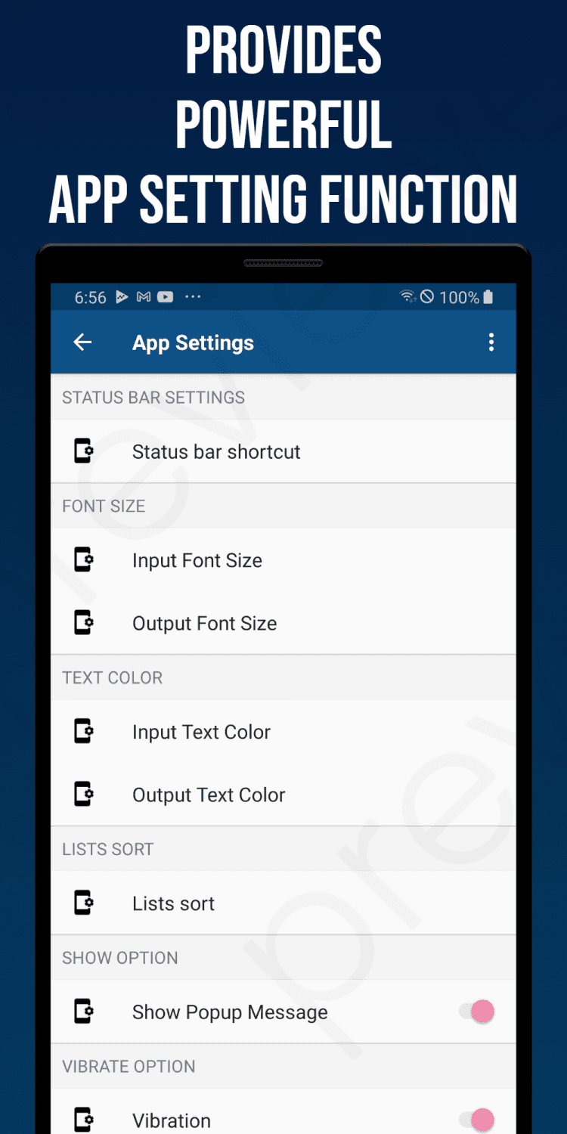This screenshot has width=567, height=1134.
Task: Open Input Font Size option
Action: [197, 561]
